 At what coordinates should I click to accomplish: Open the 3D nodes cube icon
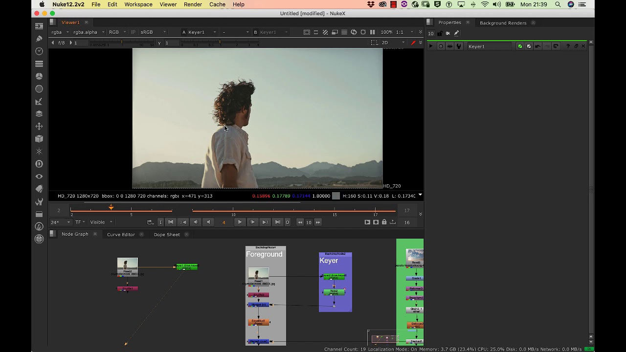coord(39,139)
